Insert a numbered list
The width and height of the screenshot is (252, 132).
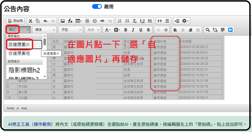[120, 21]
